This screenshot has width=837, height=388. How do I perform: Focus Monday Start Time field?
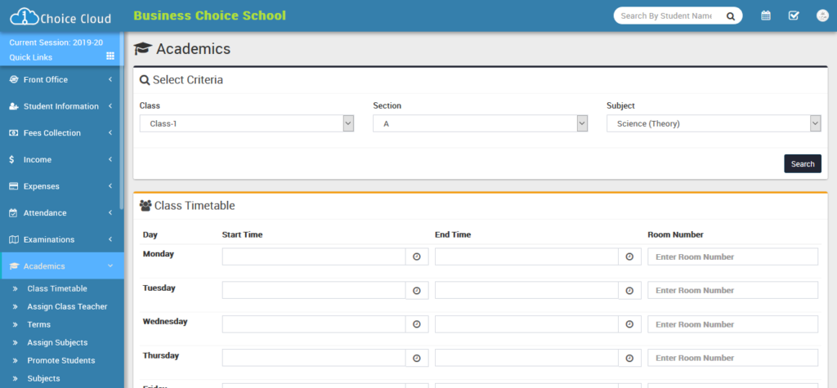pos(314,256)
